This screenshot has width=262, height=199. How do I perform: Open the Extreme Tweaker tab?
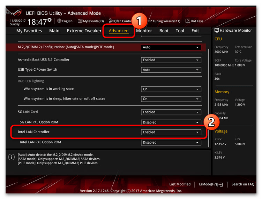(x=84, y=31)
